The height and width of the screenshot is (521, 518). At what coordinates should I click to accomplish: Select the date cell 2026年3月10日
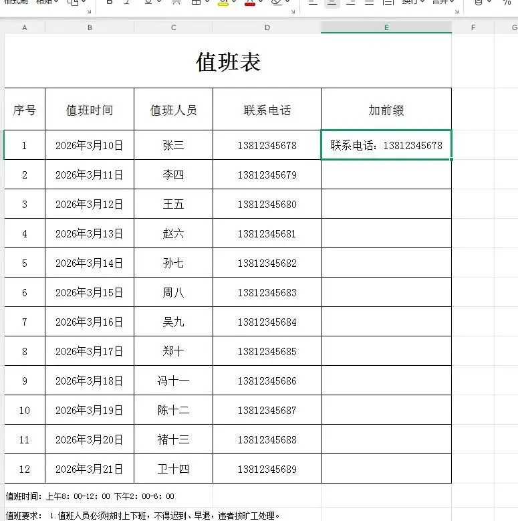point(90,145)
